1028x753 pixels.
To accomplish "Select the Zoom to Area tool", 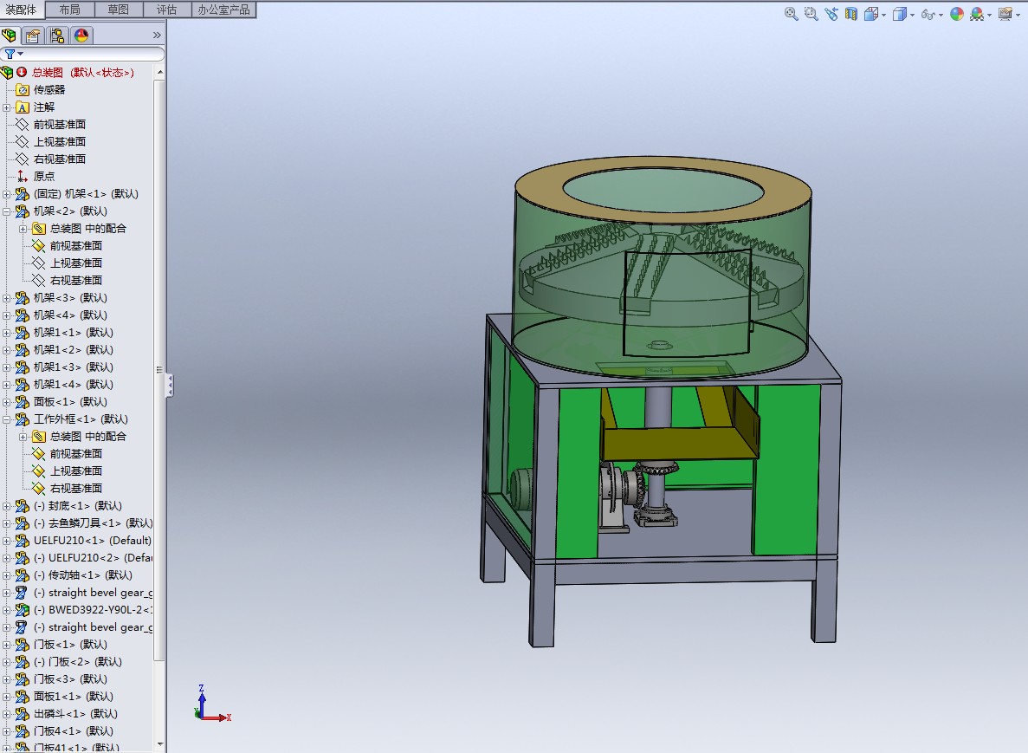I will [811, 14].
